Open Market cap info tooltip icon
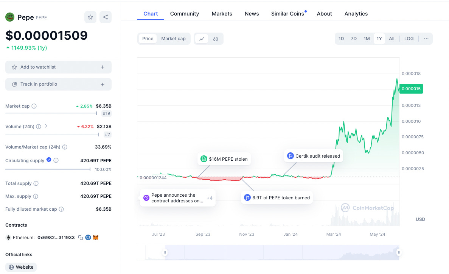Viewport: 449px width, 274px height. pyautogui.click(x=34, y=106)
